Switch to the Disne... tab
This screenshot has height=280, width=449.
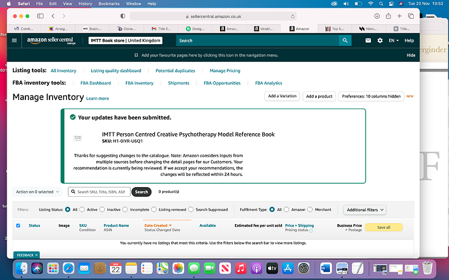click(x=127, y=29)
